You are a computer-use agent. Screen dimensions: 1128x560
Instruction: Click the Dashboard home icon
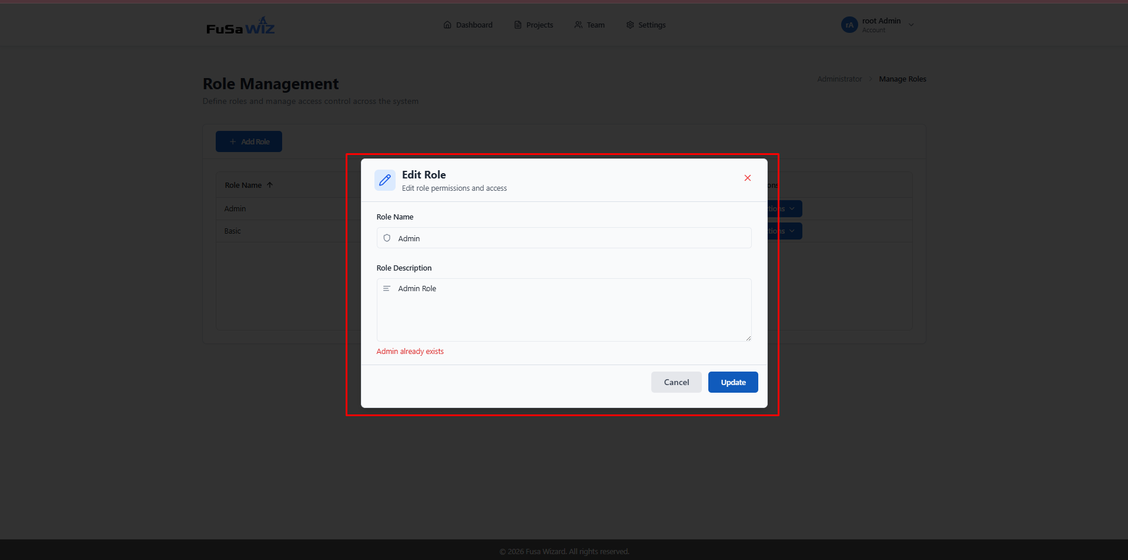[x=447, y=25]
